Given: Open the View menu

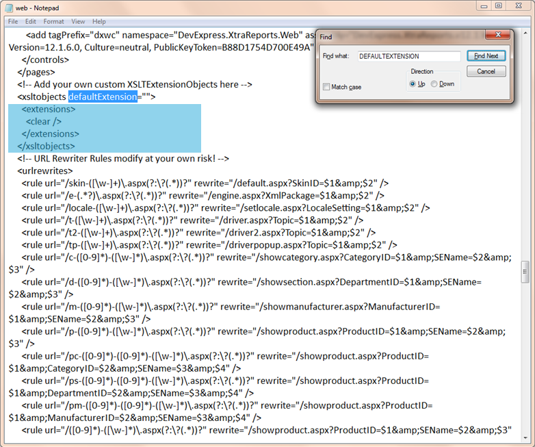Looking at the screenshot, I should tap(78, 21).
